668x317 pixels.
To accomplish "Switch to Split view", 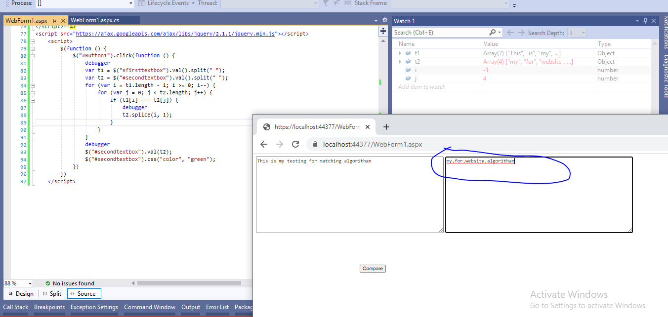I will click(x=52, y=294).
